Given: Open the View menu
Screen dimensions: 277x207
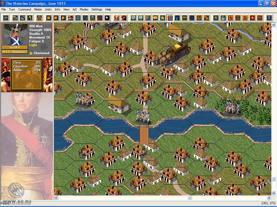Looking at the screenshot, I should [66, 9].
